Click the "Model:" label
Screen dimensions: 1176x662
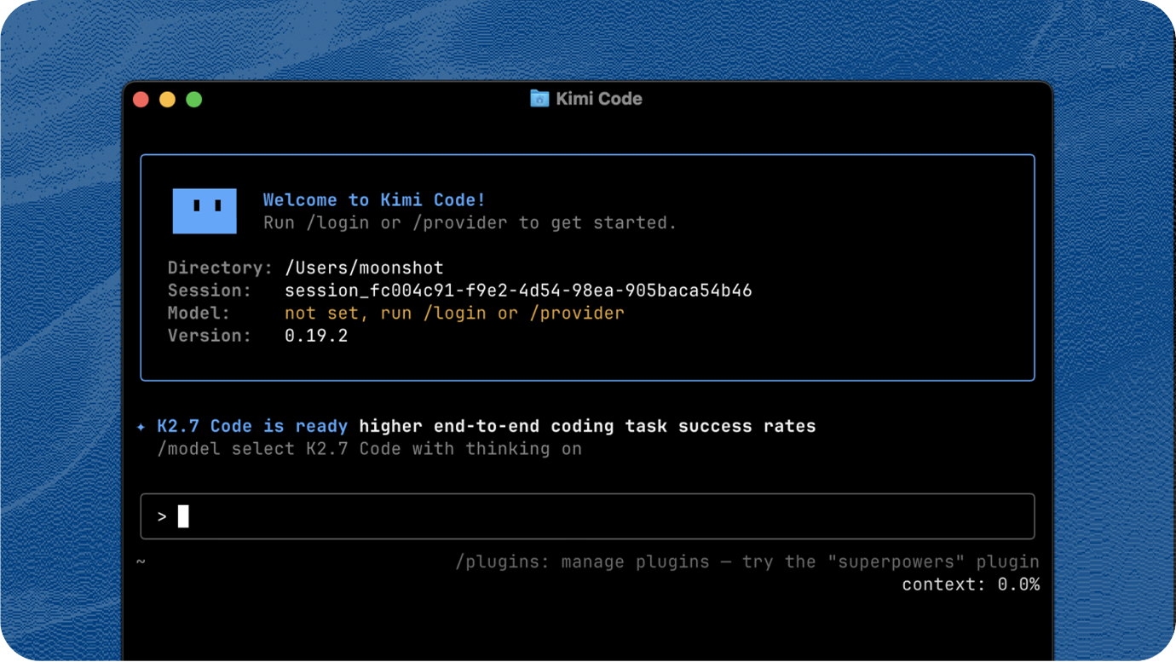click(x=199, y=314)
